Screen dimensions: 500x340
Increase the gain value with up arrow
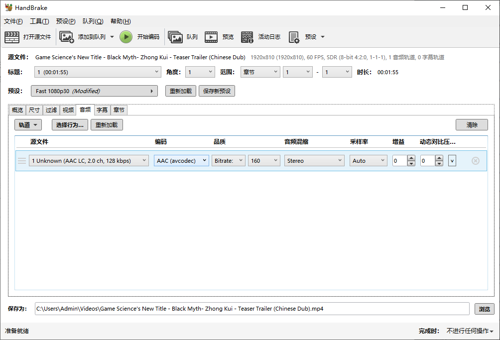(411, 158)
